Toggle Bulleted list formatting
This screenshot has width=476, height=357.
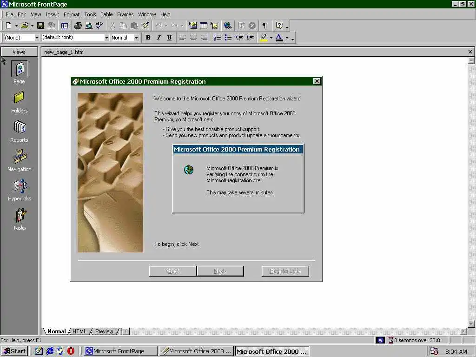click(228, 38)
